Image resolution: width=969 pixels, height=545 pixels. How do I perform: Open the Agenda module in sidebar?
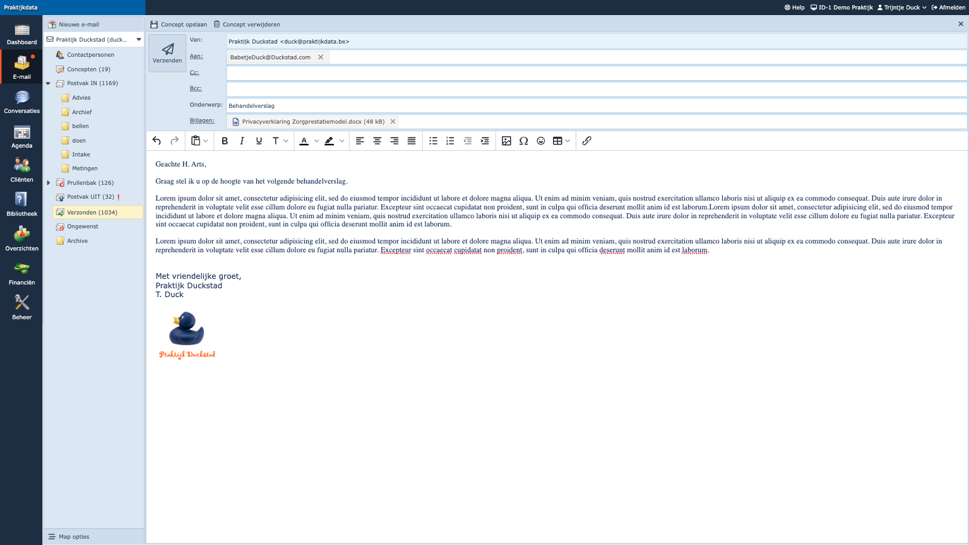click(x=21, y=137)
